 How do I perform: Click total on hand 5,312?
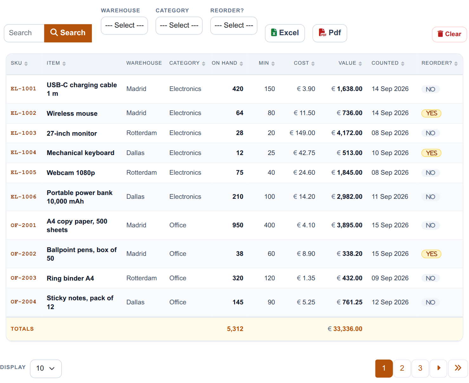click(x=235, y=329)
